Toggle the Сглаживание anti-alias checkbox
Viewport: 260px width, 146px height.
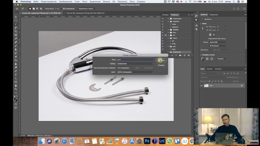pos(64,9)
